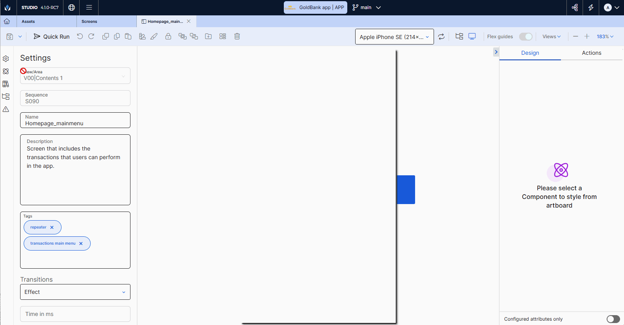Click the paintbrush style icon
The image size is (624, 325).
154,36
